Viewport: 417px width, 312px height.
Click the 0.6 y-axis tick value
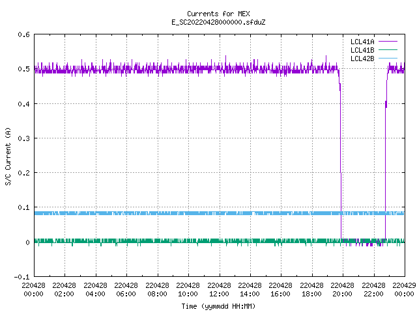click(x=23, y=34)
